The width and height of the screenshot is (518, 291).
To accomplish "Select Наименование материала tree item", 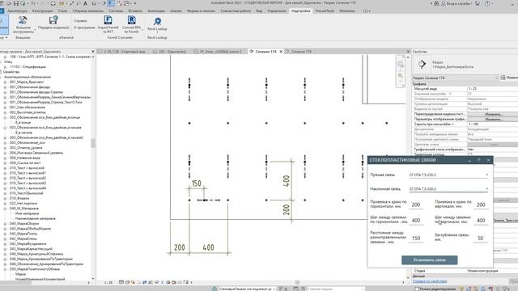I will [36, 218].
